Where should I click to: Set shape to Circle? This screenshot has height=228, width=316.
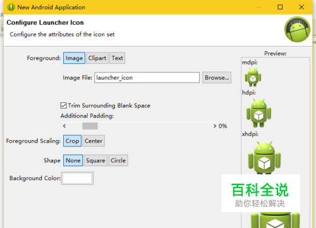click(118, 160)
